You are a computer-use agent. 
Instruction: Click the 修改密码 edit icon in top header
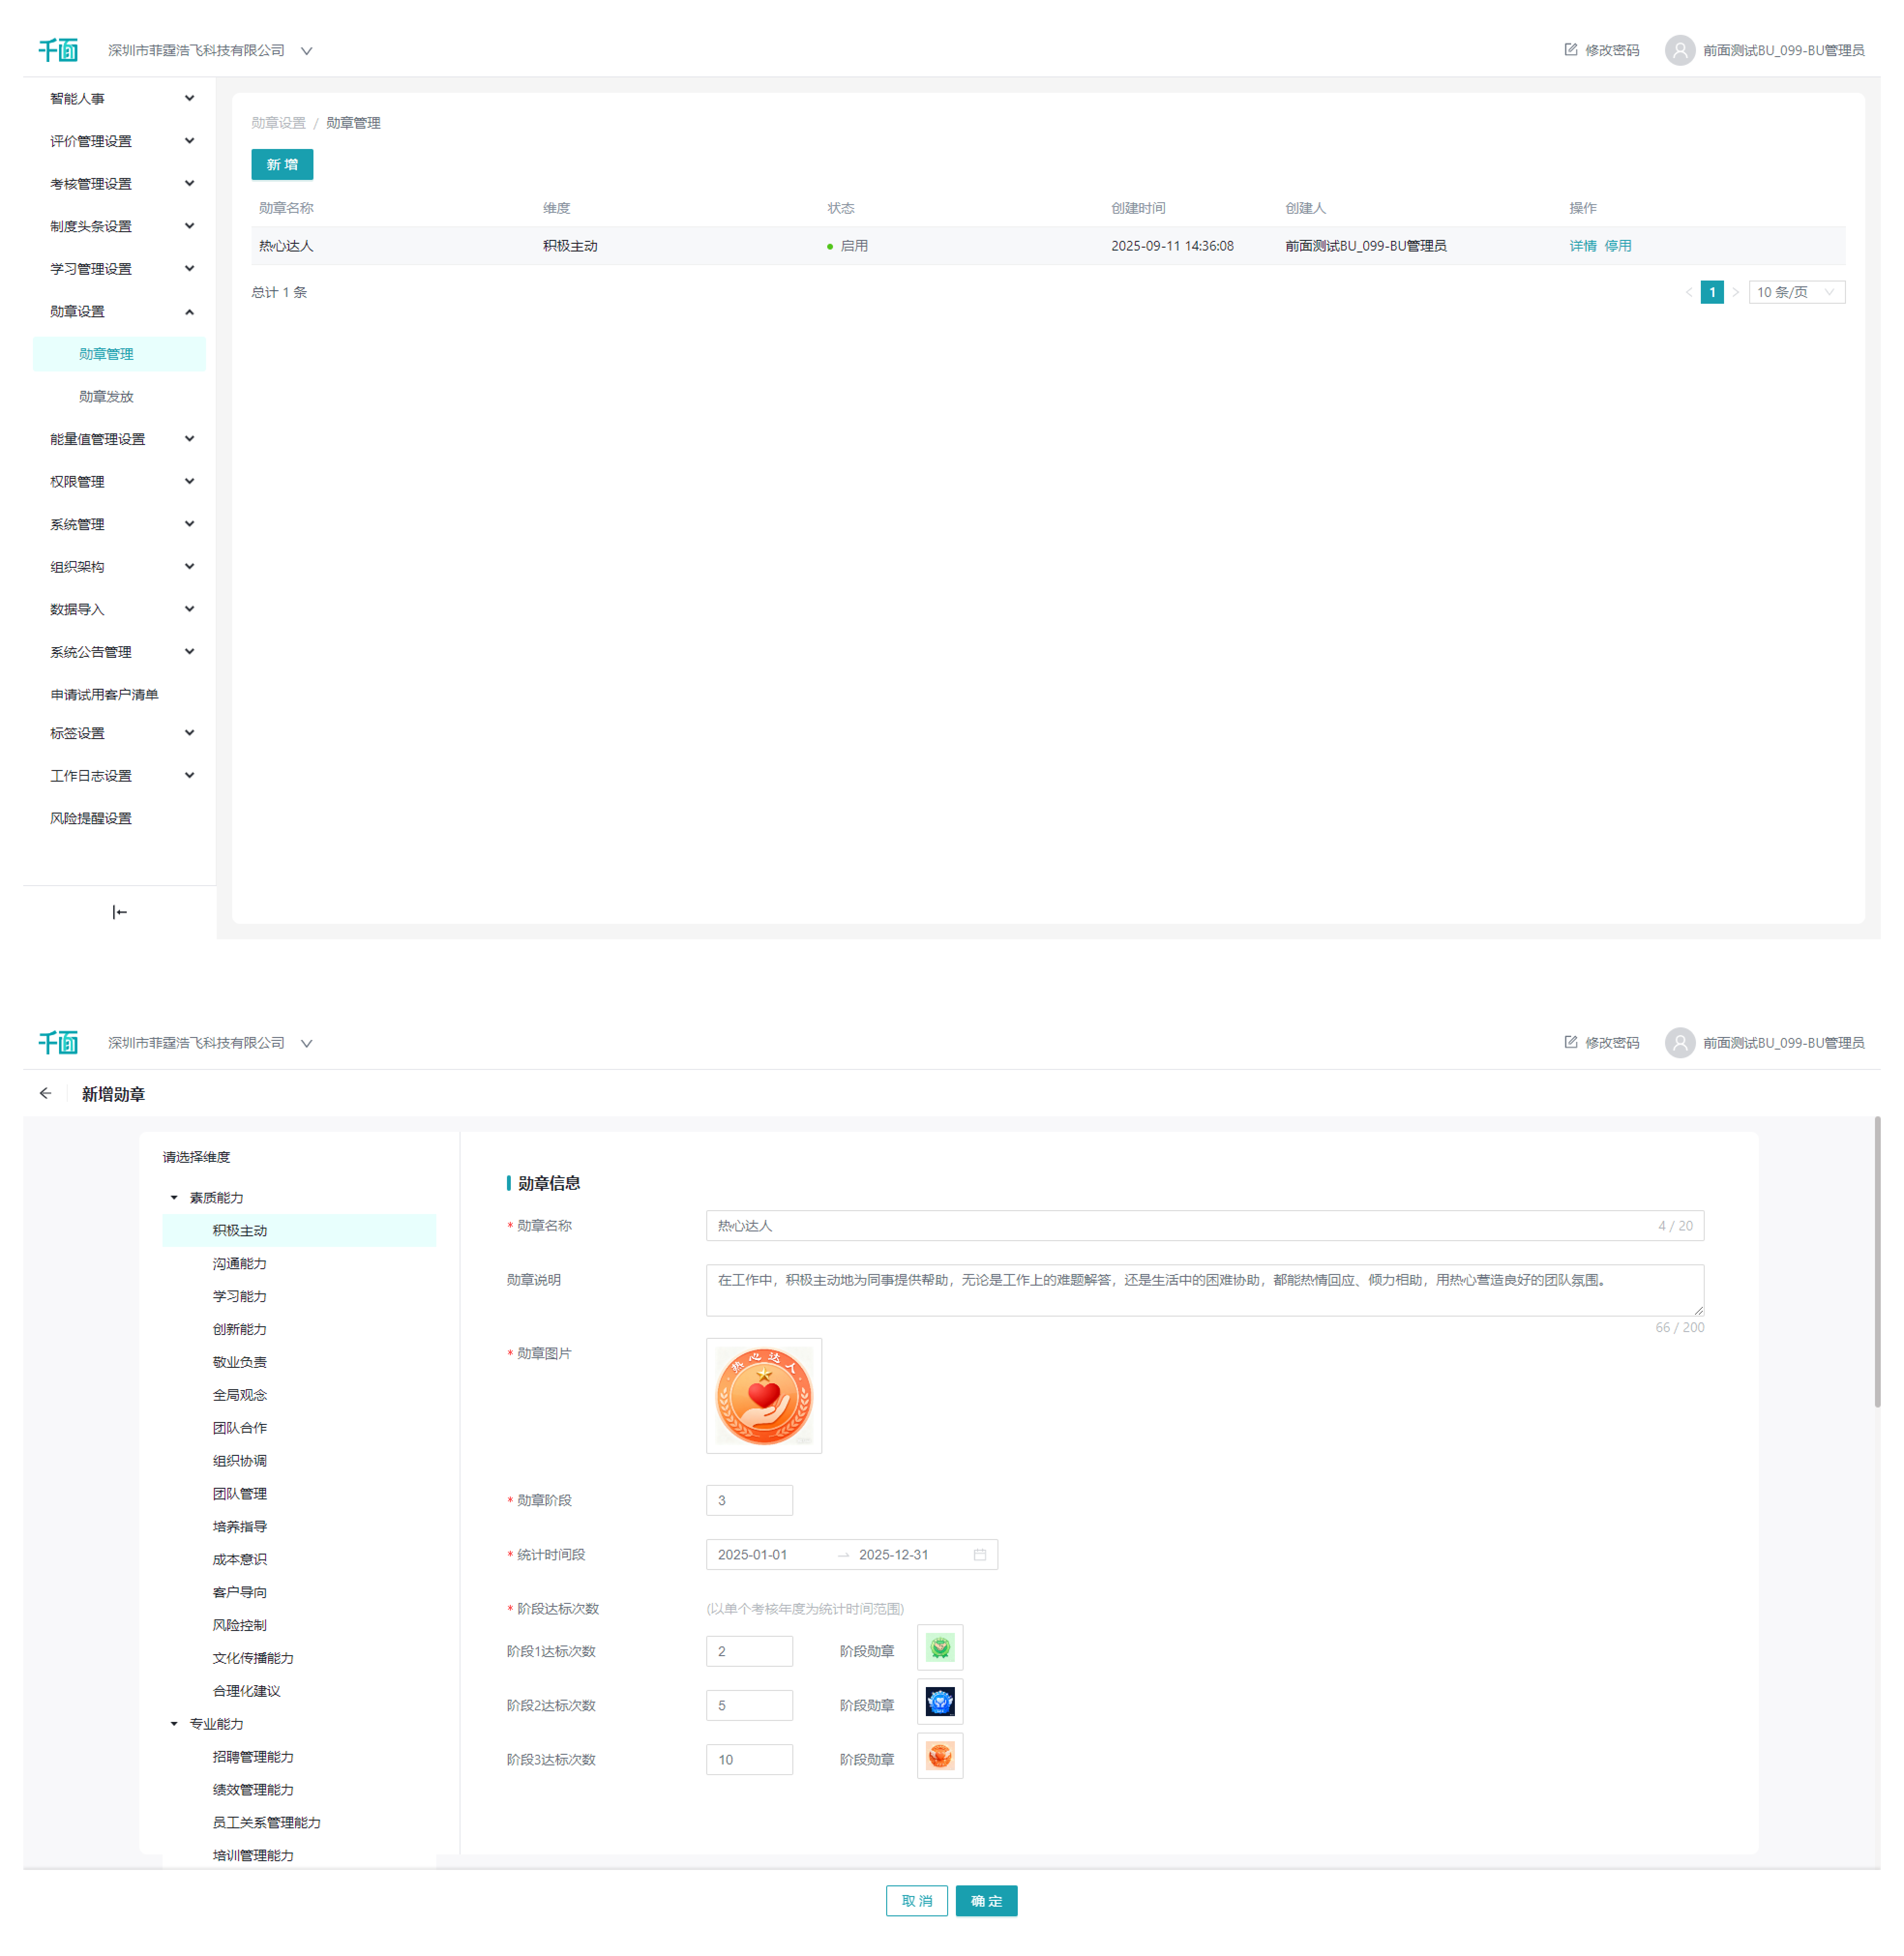pyautogui.click(x=1570, y=50)
